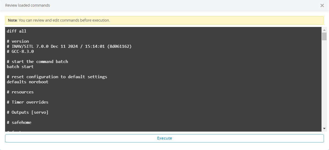The image size is (329, 150).
Task: Click the scrollbar down arrow
Action: coord(324,129)
